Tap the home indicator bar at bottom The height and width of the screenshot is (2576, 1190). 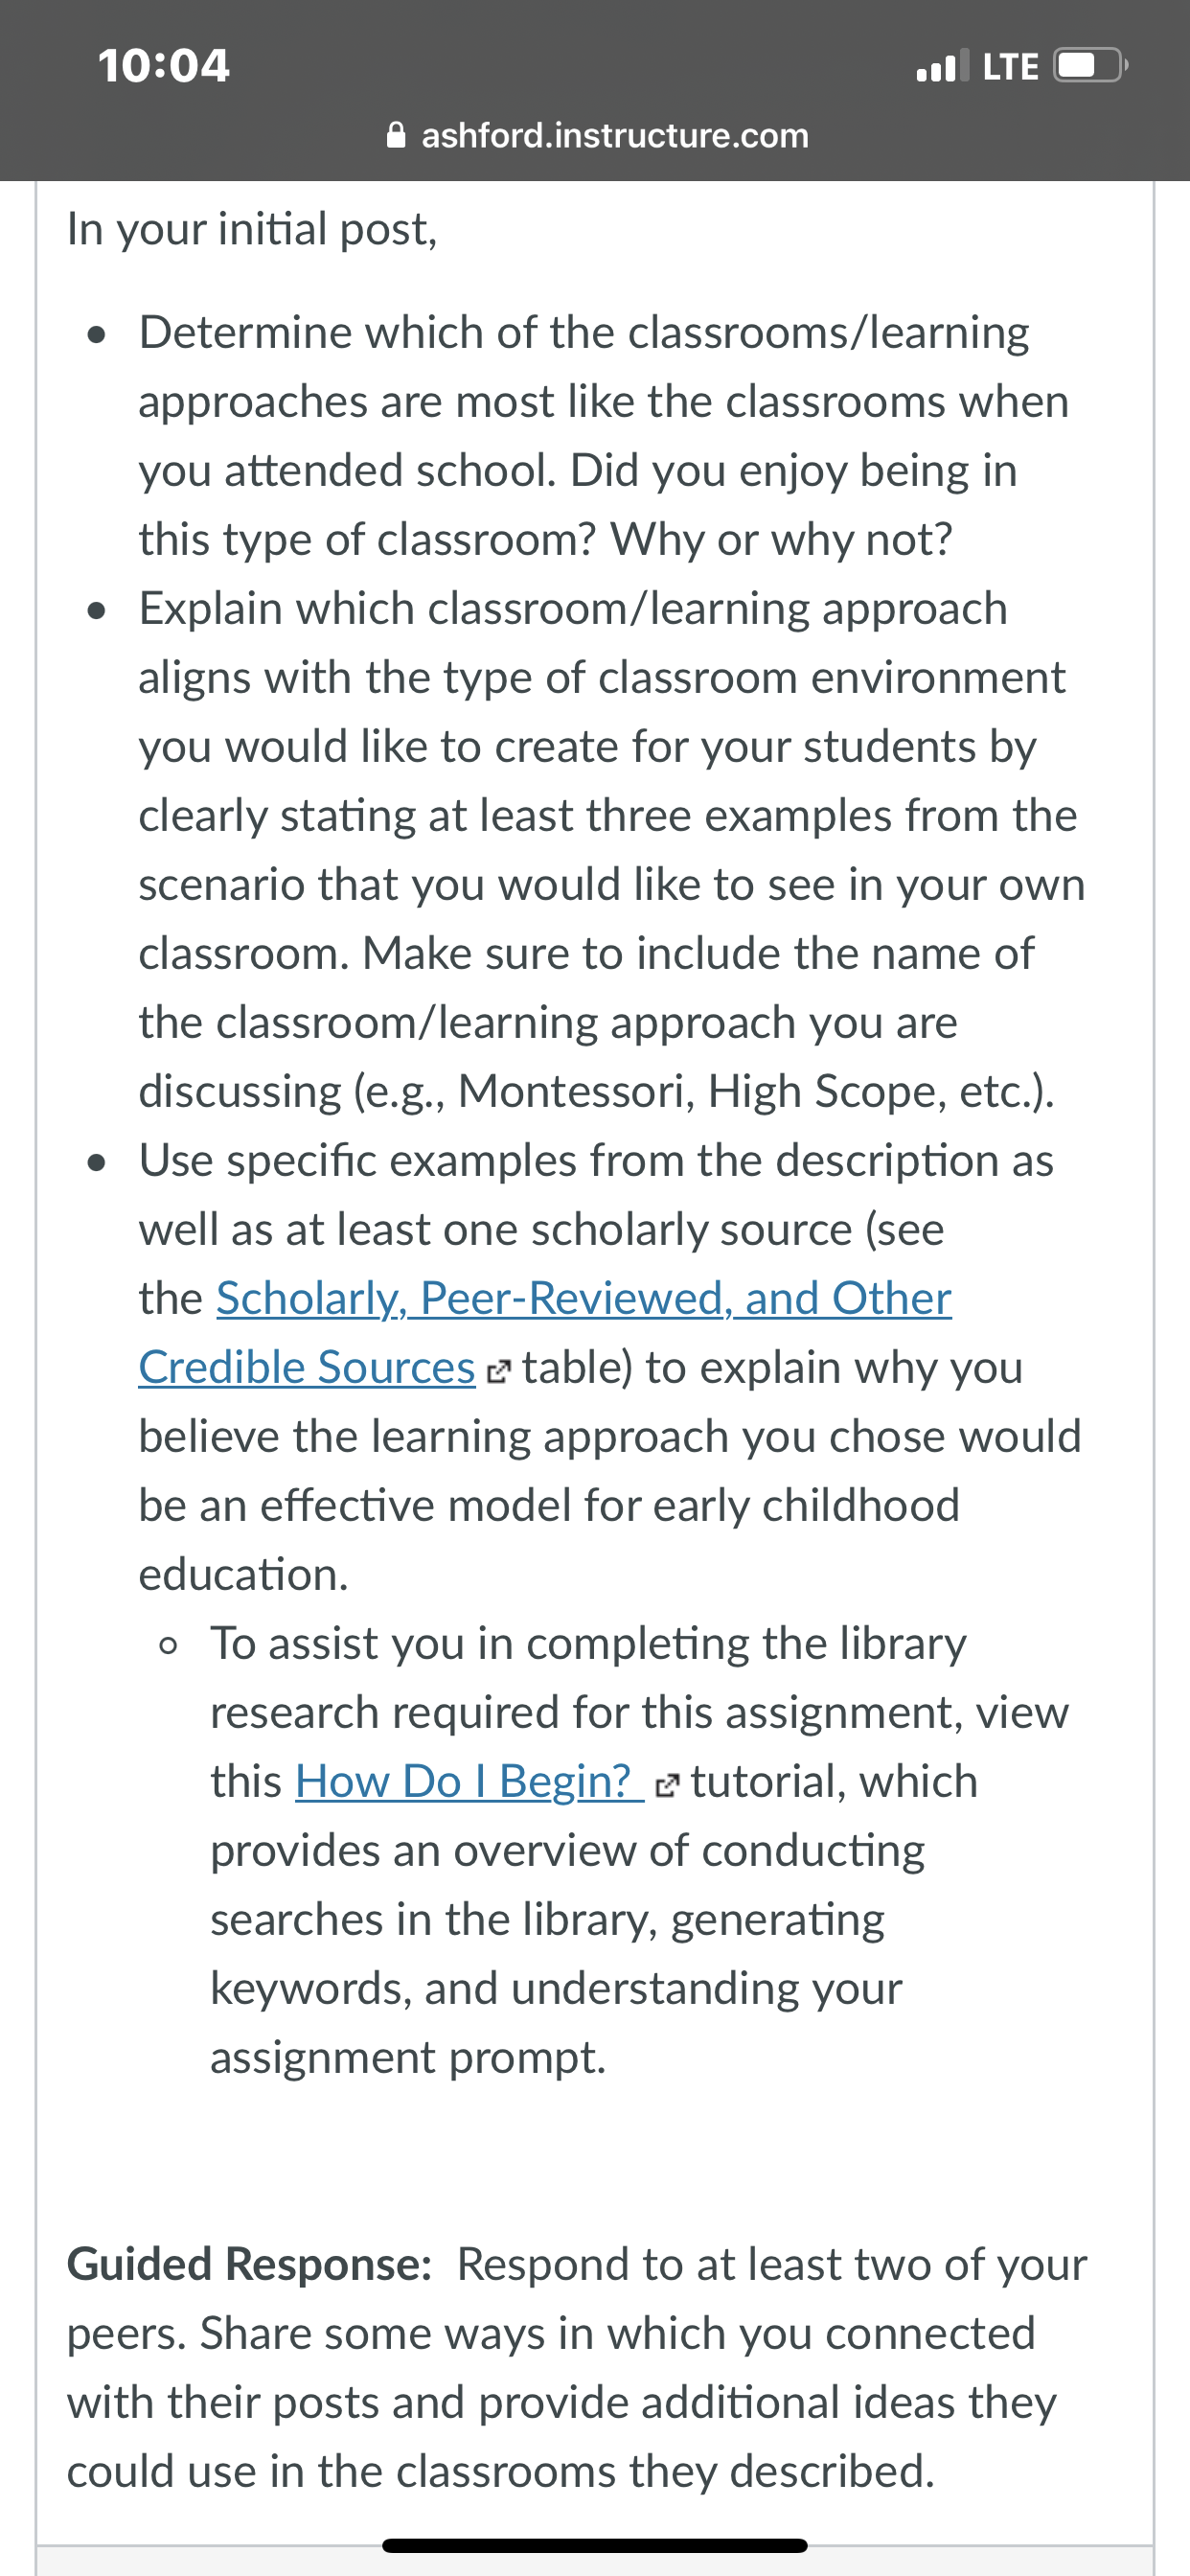(x=595, y=2545)
